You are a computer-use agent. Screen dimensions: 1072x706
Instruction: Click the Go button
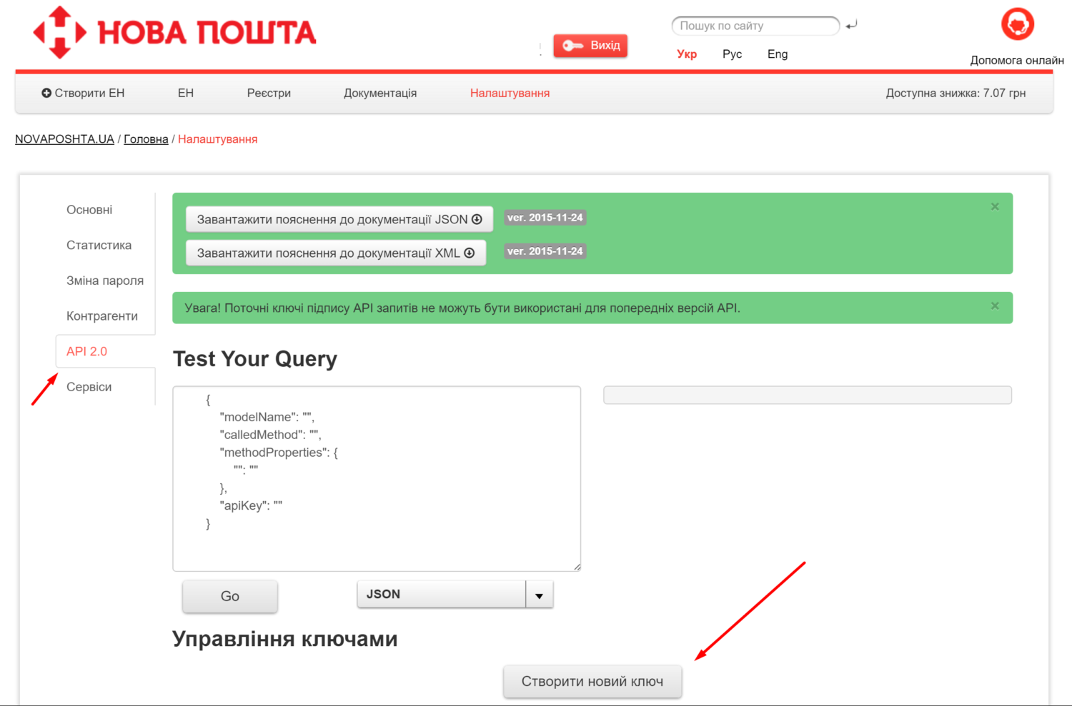tap(230, 596)
